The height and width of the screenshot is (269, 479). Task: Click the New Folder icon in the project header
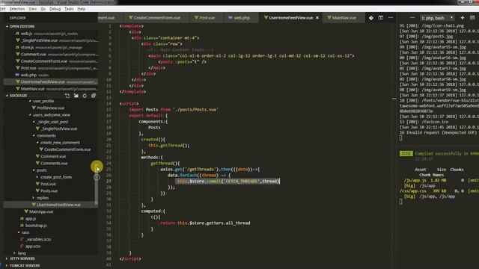click(76, 96)
